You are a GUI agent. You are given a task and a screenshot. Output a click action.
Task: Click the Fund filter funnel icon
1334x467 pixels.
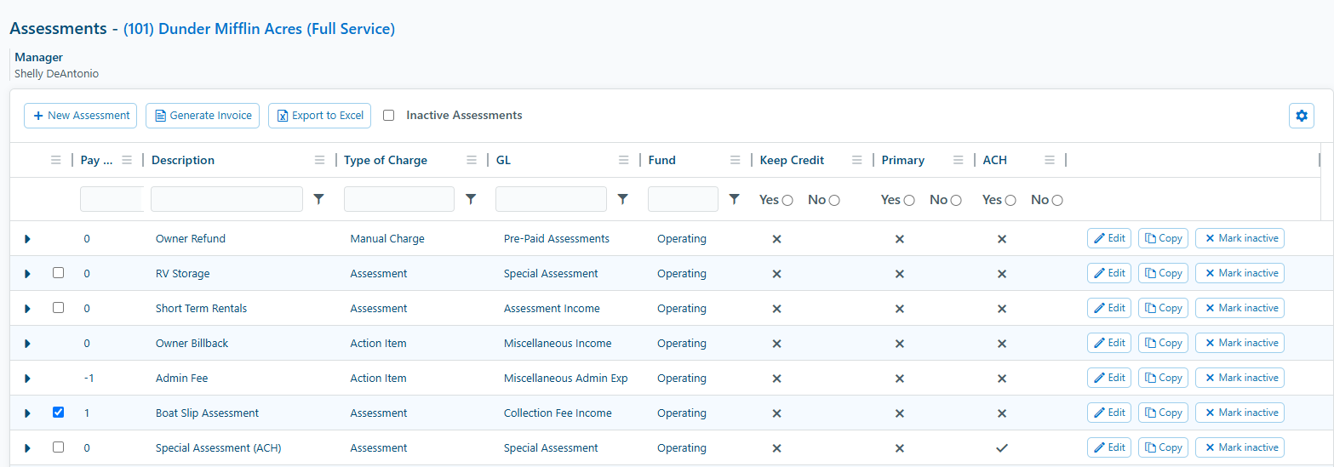pos(735,199)
